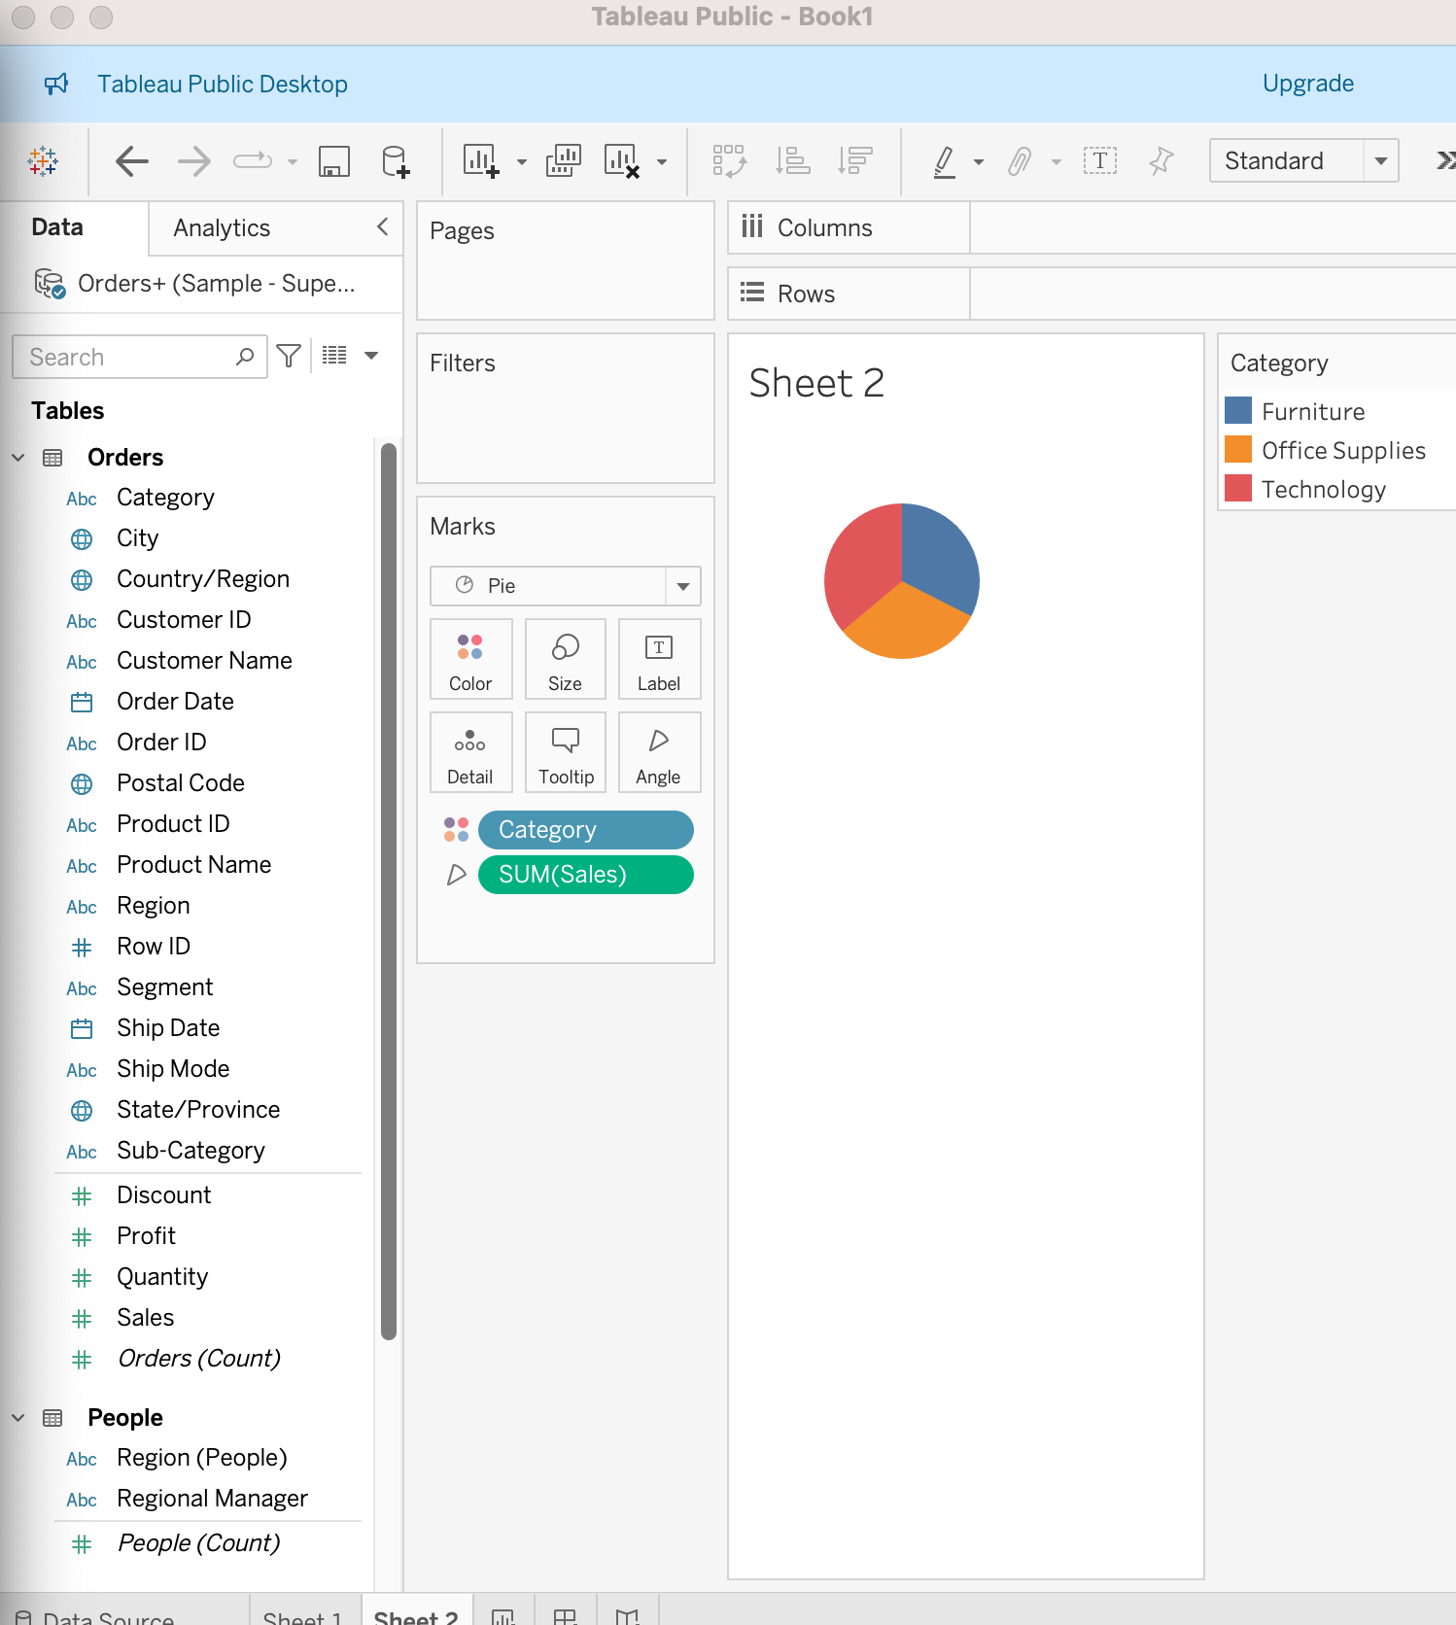Image resolution: width=1456 pixels, height=1625 pixels.
Task: Click the Fix Axes pin icon
Action: point(1161,161)
